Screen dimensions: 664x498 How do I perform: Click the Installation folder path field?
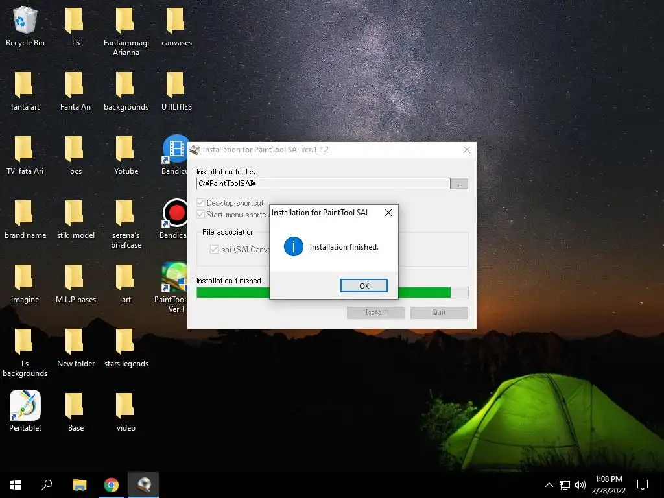pos(323,184)
